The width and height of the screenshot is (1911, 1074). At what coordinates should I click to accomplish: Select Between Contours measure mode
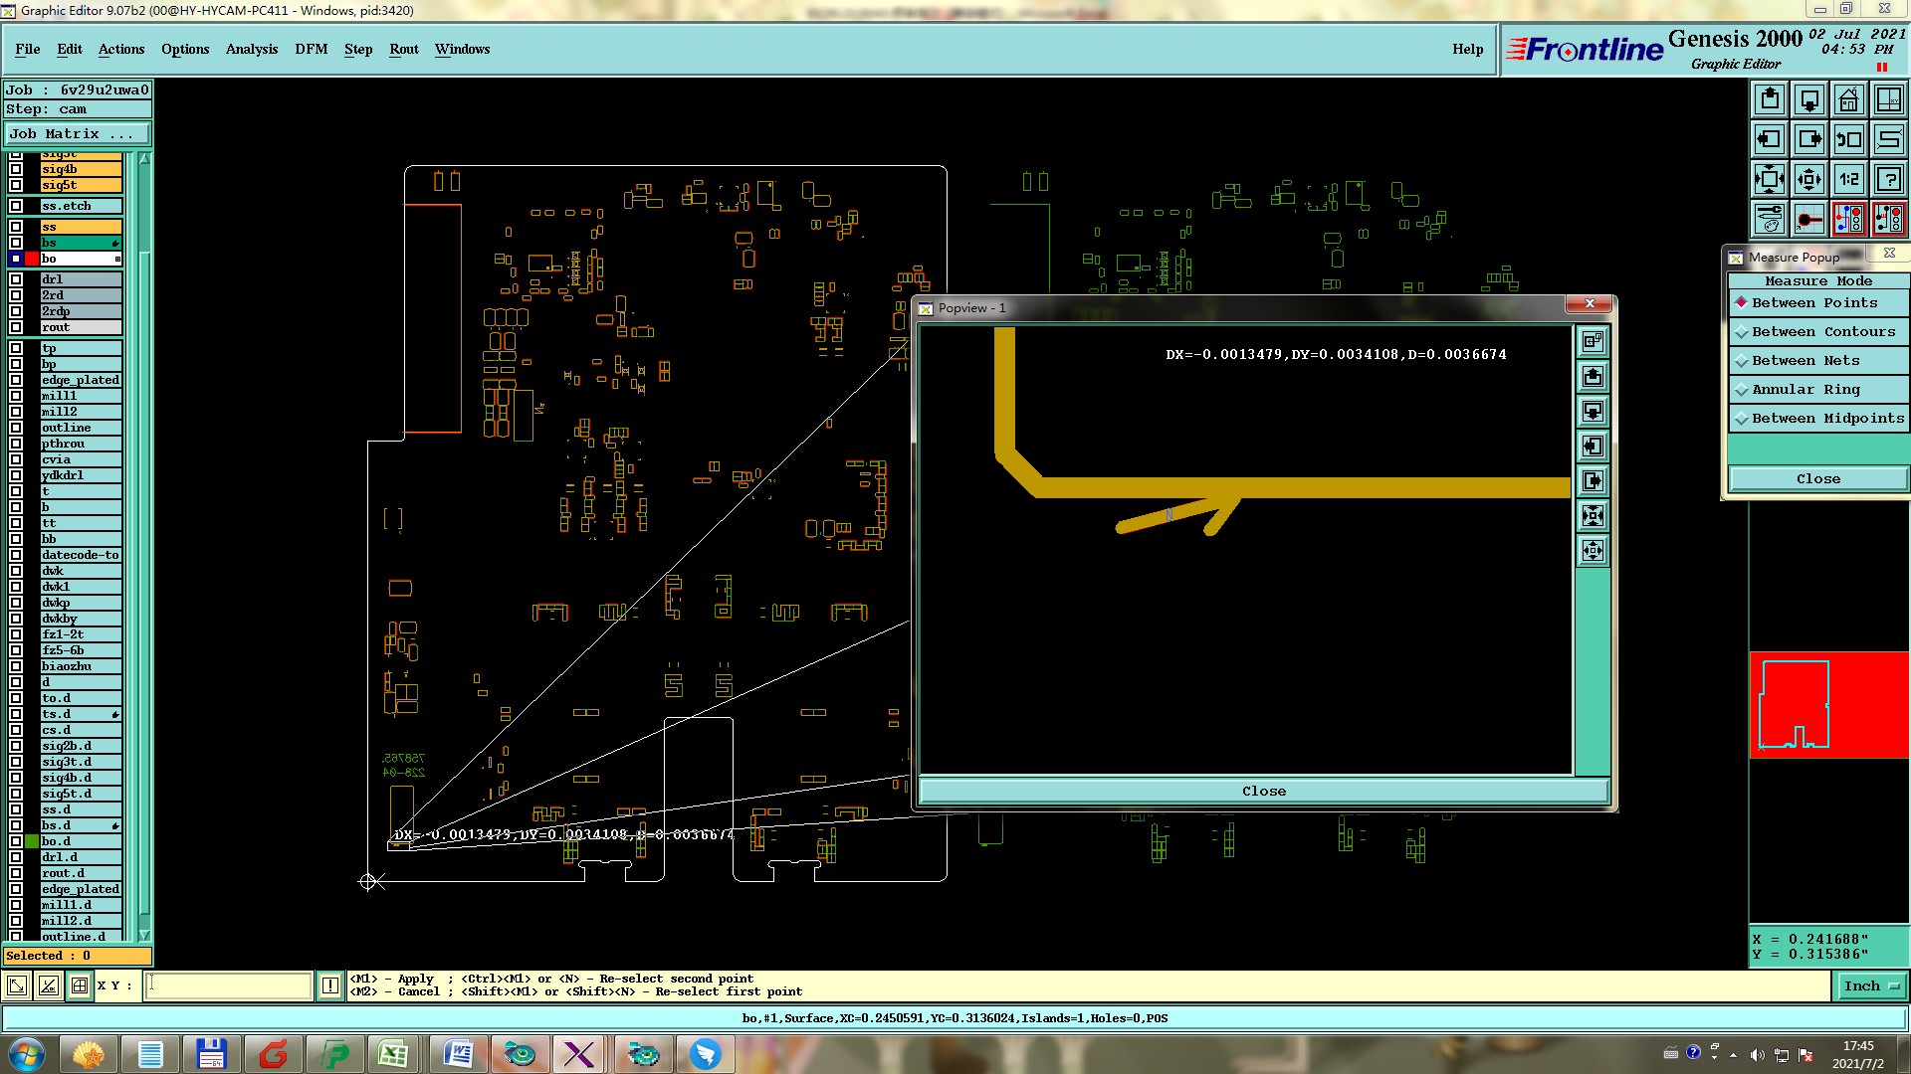click(1817, 332)
